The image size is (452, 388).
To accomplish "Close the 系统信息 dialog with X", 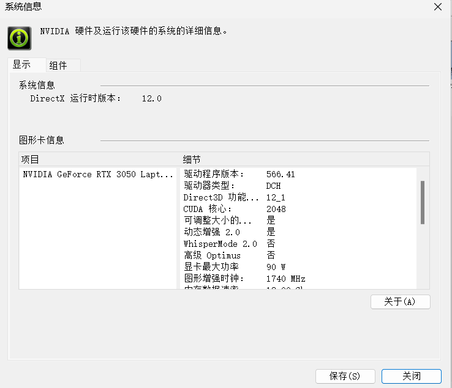I will [x=437, y=7].
